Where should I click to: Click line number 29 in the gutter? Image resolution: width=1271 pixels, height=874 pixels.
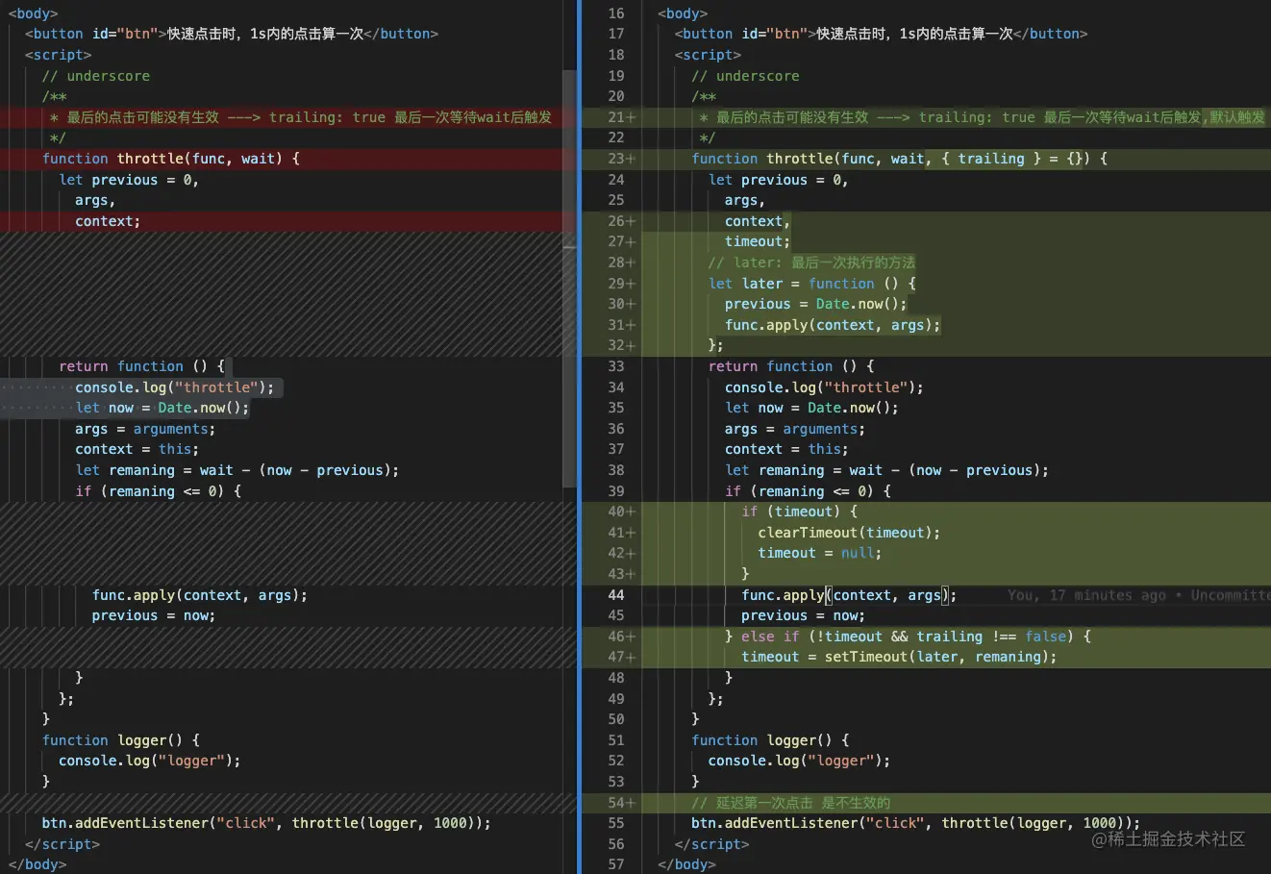point(616,284)
